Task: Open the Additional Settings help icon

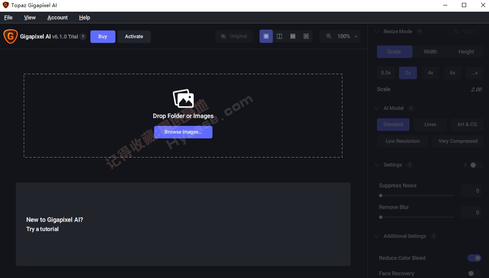Action: point(434,236)
